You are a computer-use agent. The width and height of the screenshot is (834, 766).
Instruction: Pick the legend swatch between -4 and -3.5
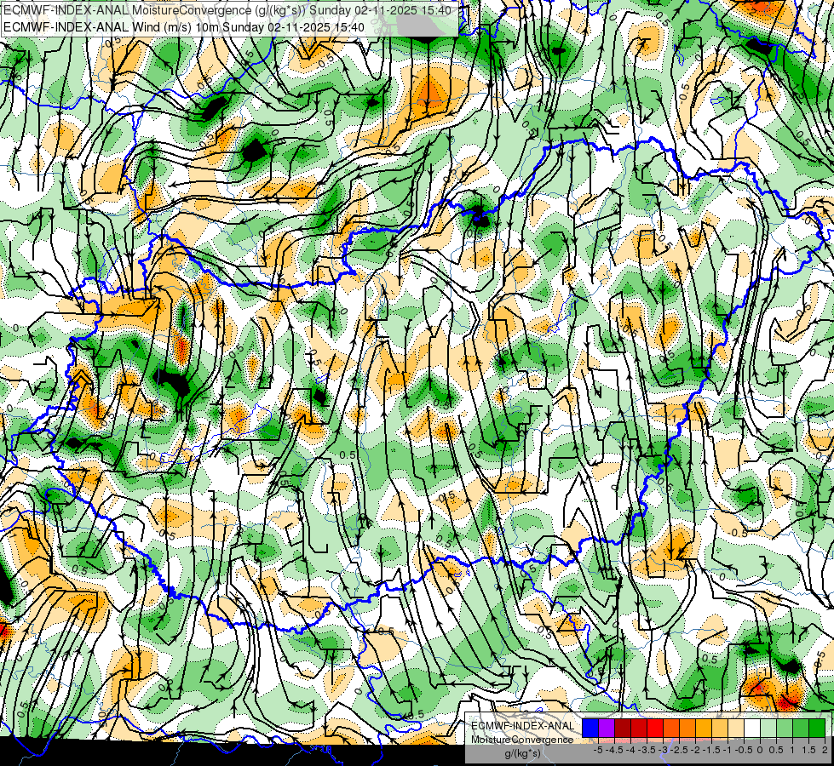[x=639, y=729]
